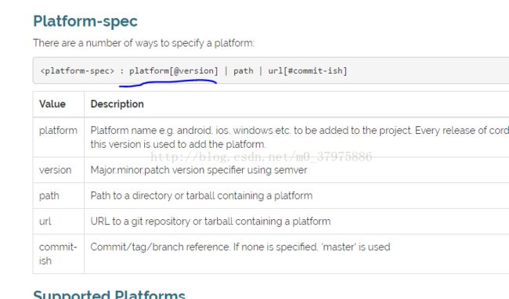
Task: Click the Major.minor.patch version description
Action: (x=199, y=170)
